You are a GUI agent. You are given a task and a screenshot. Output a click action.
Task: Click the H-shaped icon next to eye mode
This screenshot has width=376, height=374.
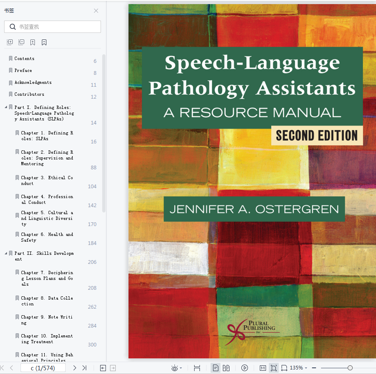[x=197, y=368]
